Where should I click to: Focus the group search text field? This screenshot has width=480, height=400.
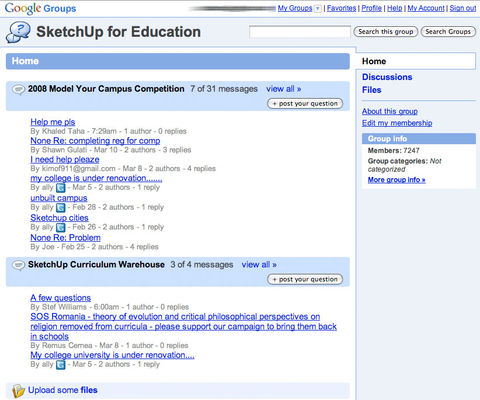coord(300,32)
